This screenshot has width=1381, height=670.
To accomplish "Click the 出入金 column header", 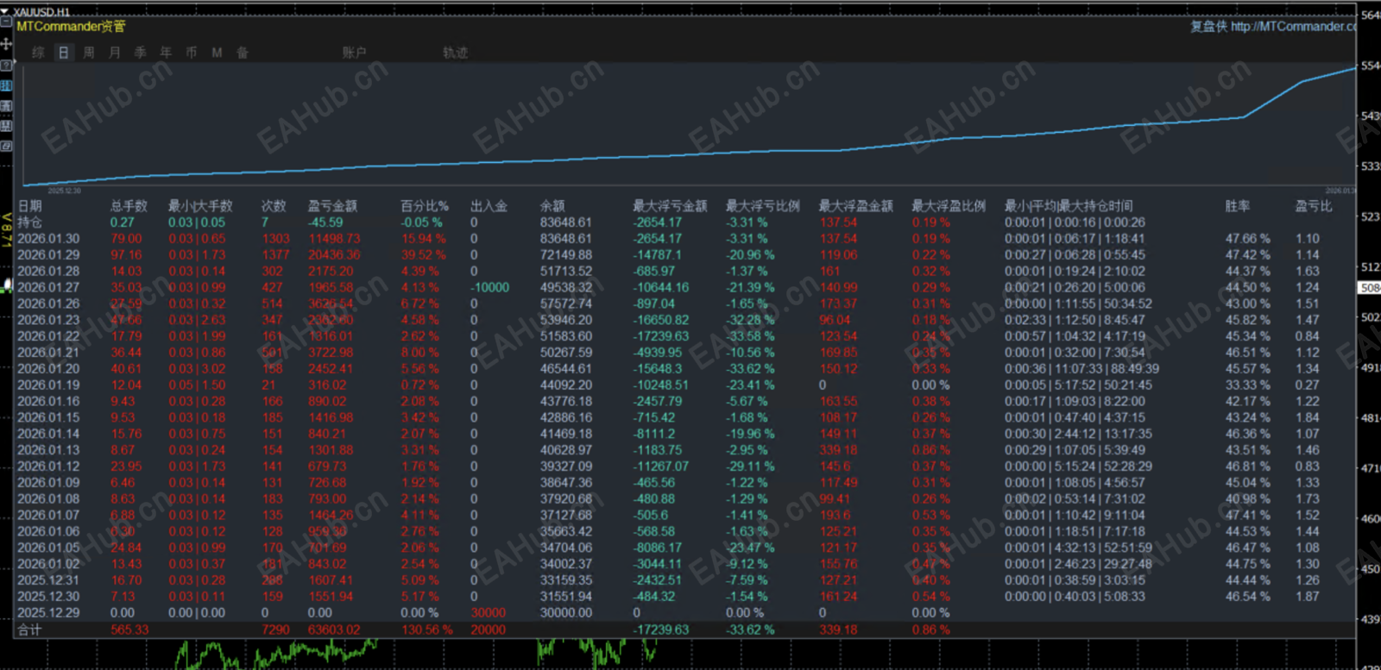I will 489,206.
